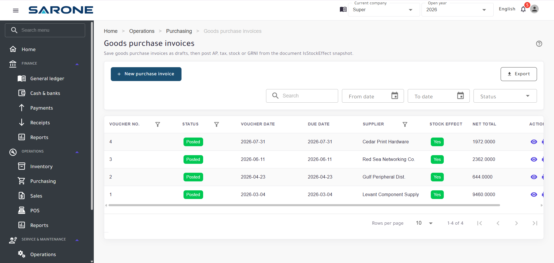The width and height of the screenshot is (554, 263).
Task: Open the hamburger menu icon
Action: pos(16,10)
